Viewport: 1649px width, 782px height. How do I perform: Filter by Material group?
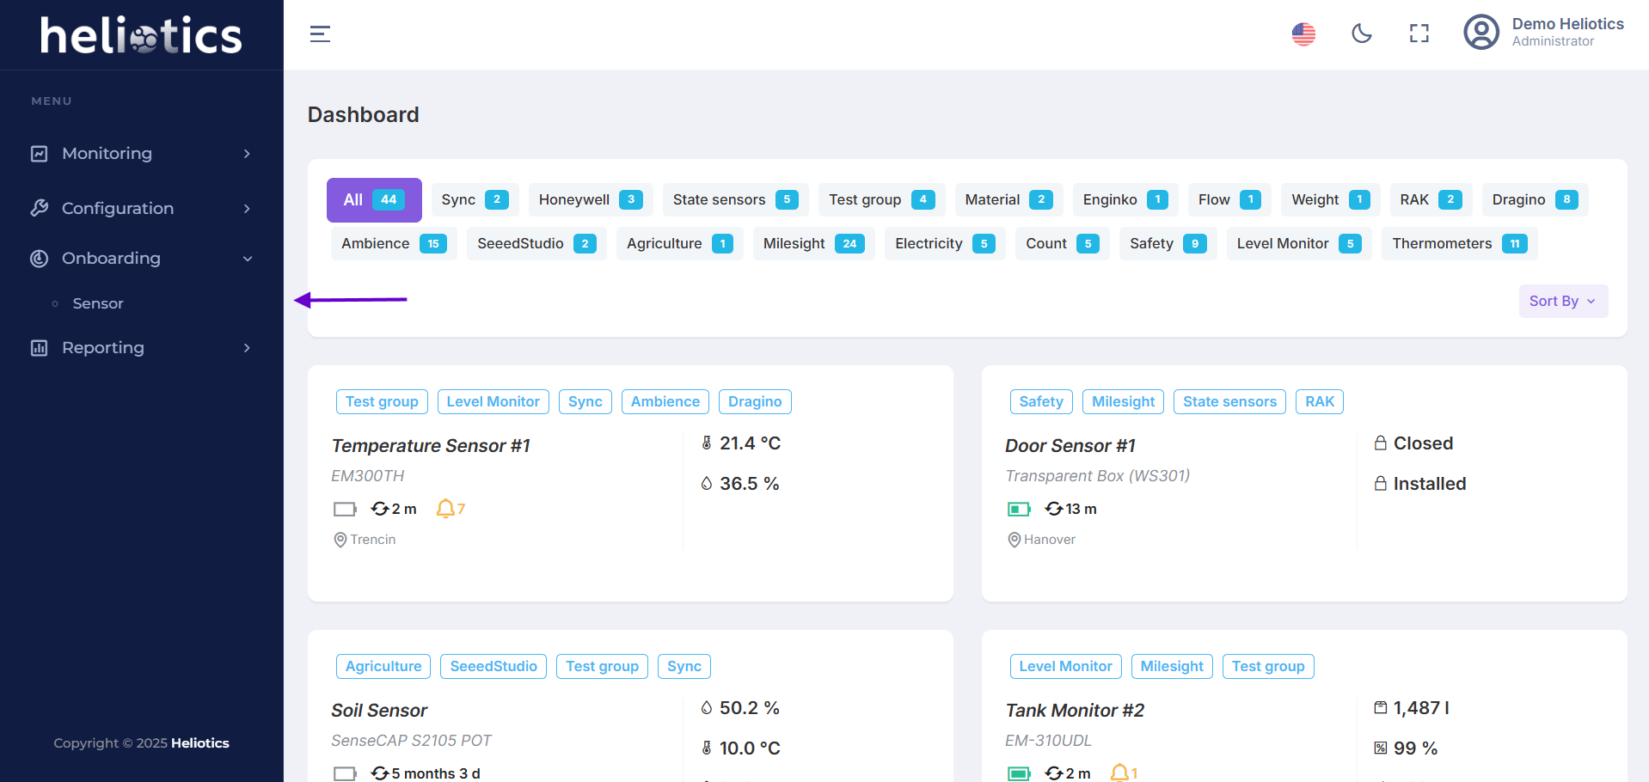(1008, 199)
